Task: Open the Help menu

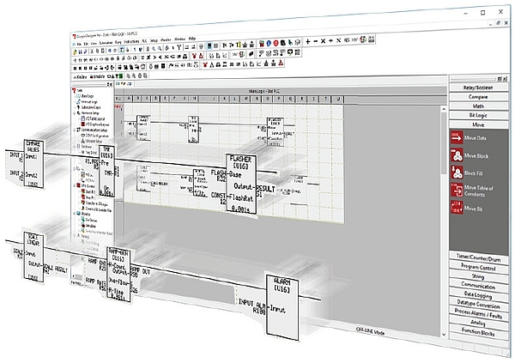Action: tap(192, 39)
